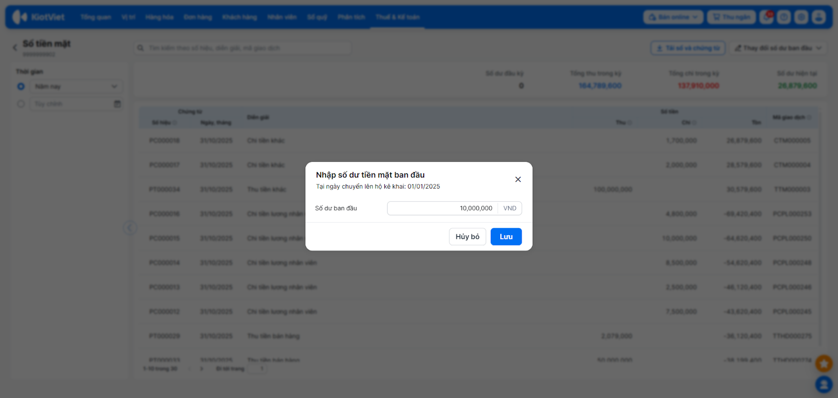Click the total expense value 137,910,000
Viewport: 838px width, 398px height.
point(699,86)
